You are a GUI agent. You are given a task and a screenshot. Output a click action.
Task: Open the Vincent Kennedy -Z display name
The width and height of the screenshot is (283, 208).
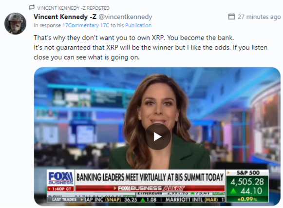pos(65,17)
